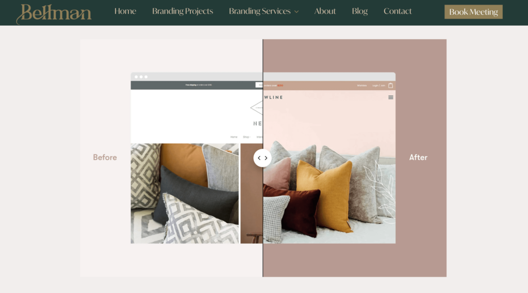Select Contact in the navigation bar
The width and height of the screenshot is (528, 293).
point(398,11)
